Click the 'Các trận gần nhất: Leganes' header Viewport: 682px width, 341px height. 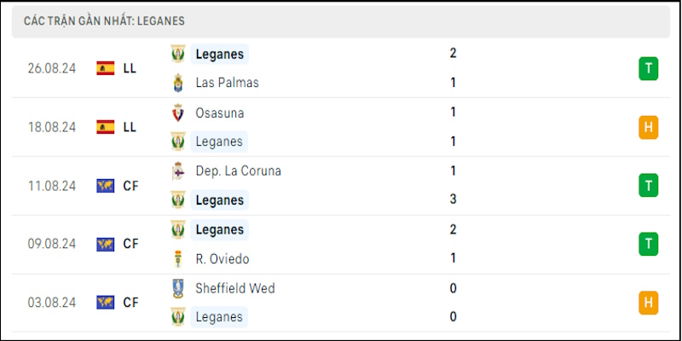(104, 20)
